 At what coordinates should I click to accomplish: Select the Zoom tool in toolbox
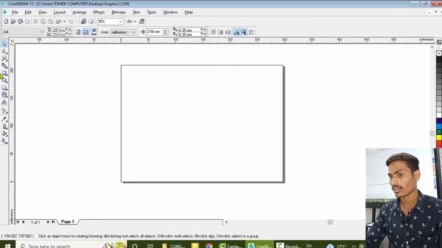4,59
